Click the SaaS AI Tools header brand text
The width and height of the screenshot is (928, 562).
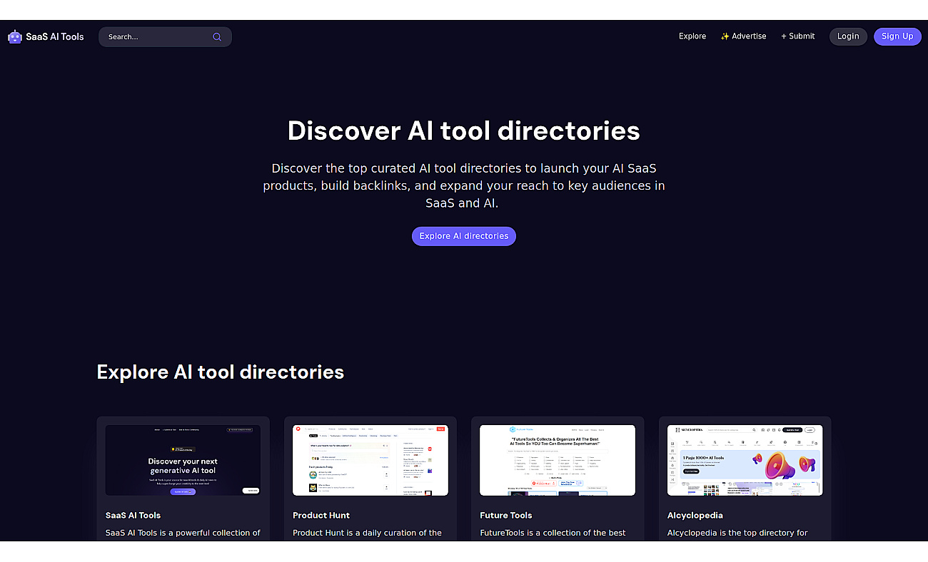coord(55,36)
